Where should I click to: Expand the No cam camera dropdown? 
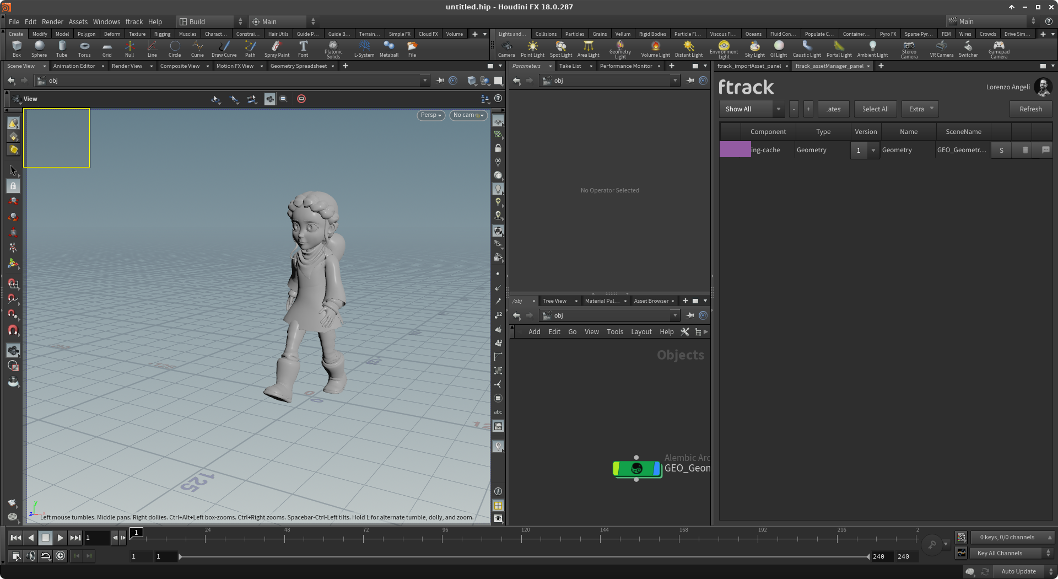coord(468,115)
